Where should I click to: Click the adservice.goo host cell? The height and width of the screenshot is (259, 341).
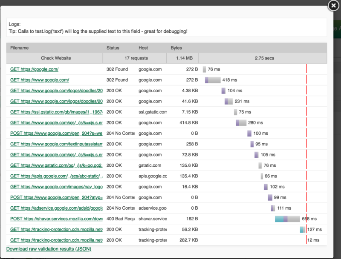click(153, 208)
